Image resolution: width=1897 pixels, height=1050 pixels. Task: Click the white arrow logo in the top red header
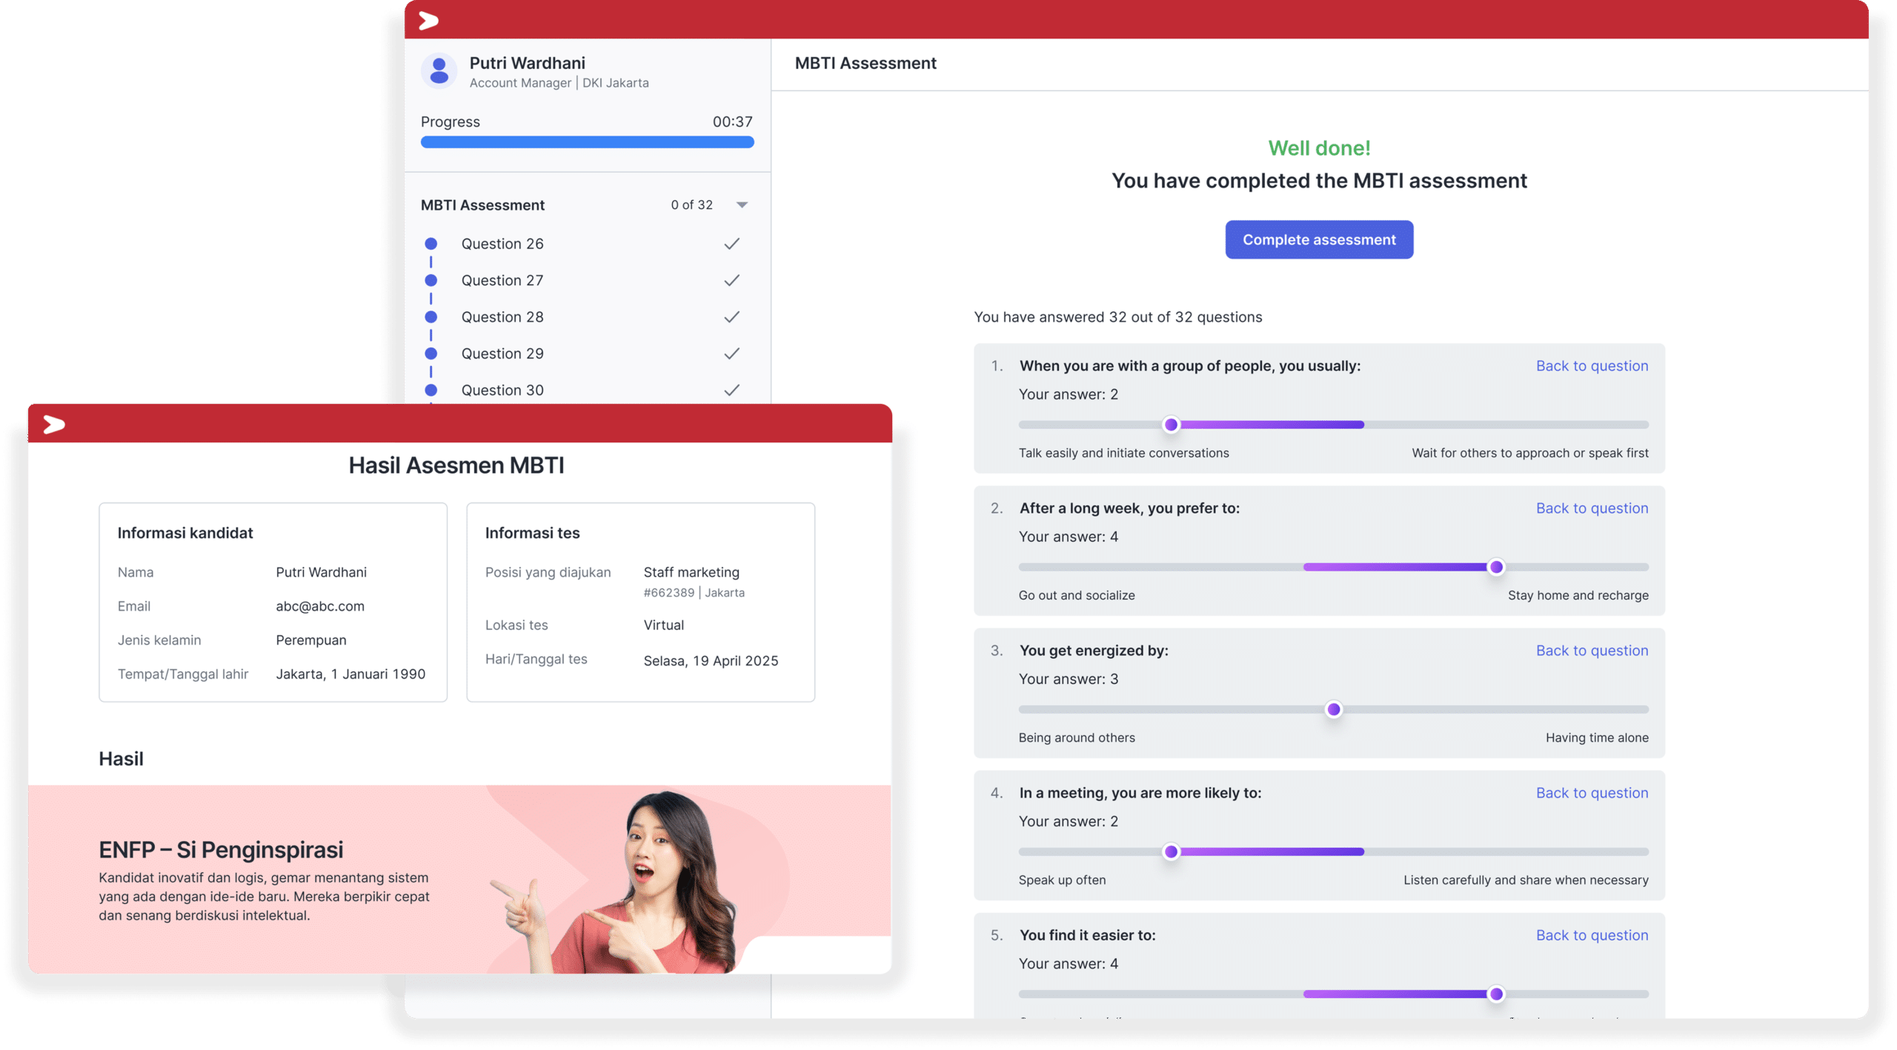428,21
